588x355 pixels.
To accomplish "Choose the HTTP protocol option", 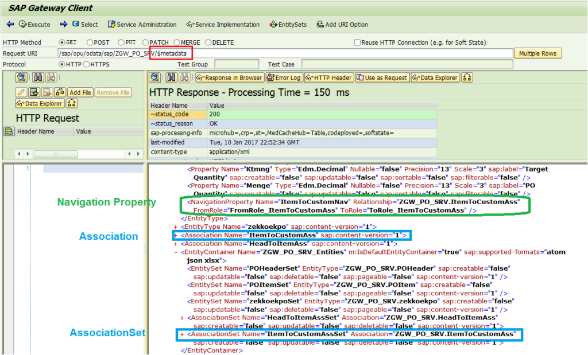I will (x=62, y=64).
